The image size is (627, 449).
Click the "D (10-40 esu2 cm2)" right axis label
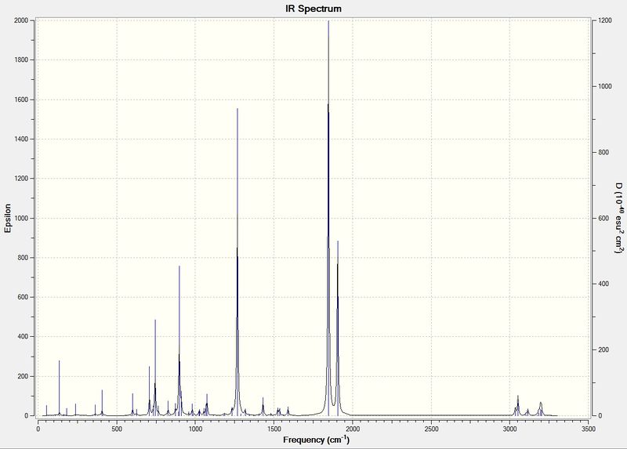[618, 219]
